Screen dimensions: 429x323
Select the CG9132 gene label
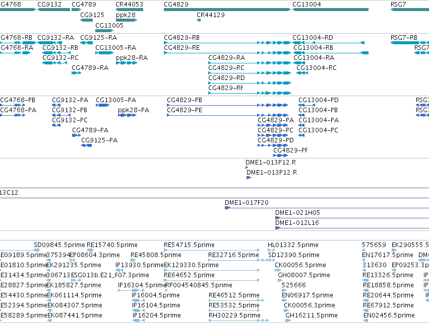(x=49, y=5)
